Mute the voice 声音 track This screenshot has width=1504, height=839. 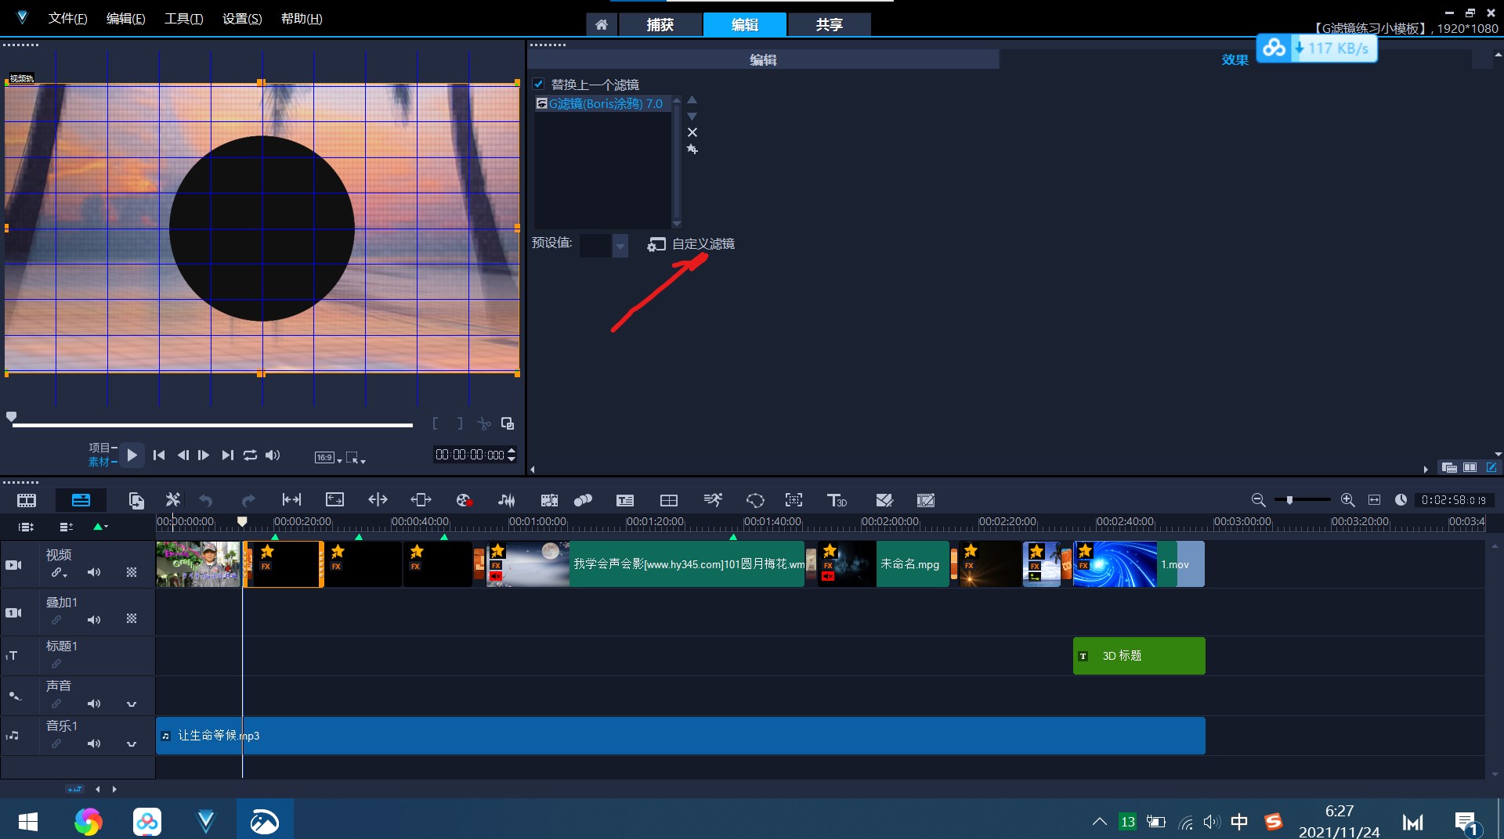coord(94,704)
